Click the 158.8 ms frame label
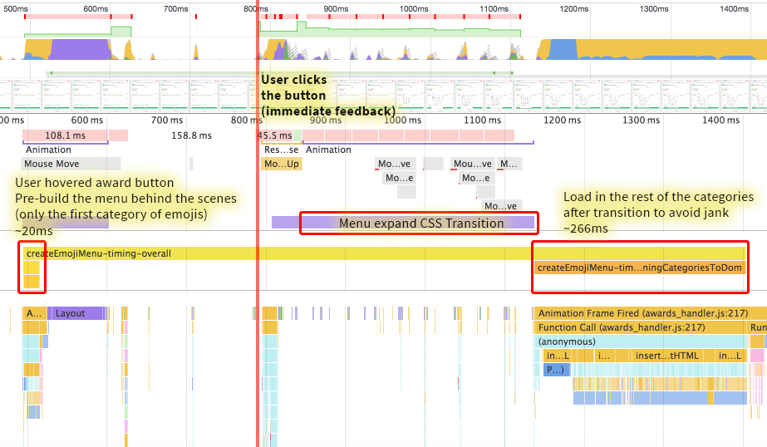767x447 pixels. (191, 135)
